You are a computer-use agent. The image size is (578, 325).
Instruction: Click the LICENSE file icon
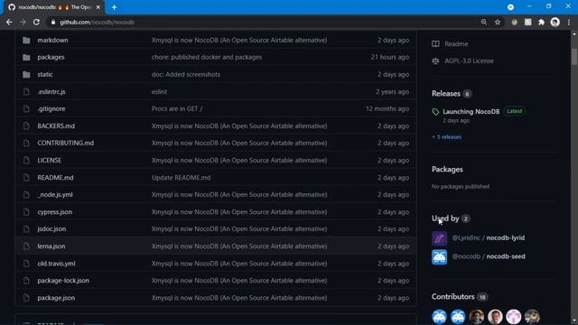coord(26,161)
